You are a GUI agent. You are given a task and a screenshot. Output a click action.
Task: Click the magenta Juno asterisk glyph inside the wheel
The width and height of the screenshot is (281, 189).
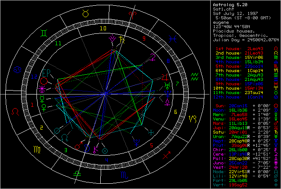(x=42, y=89)
